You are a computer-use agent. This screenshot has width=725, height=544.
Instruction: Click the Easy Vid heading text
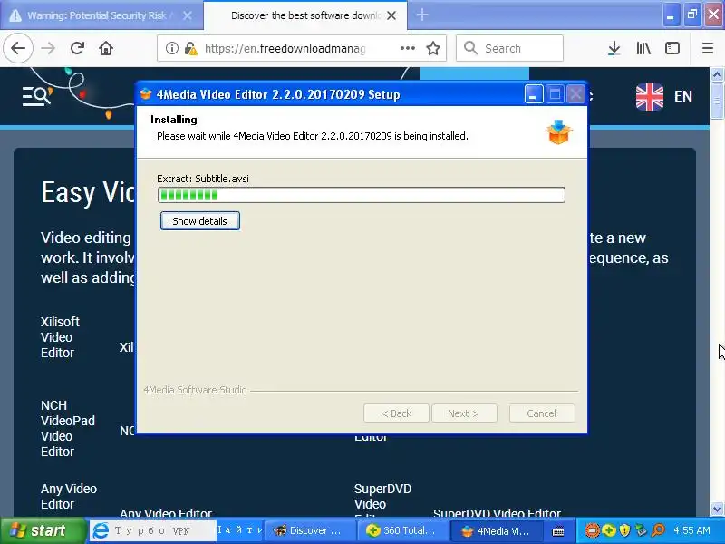coord(87,192)
